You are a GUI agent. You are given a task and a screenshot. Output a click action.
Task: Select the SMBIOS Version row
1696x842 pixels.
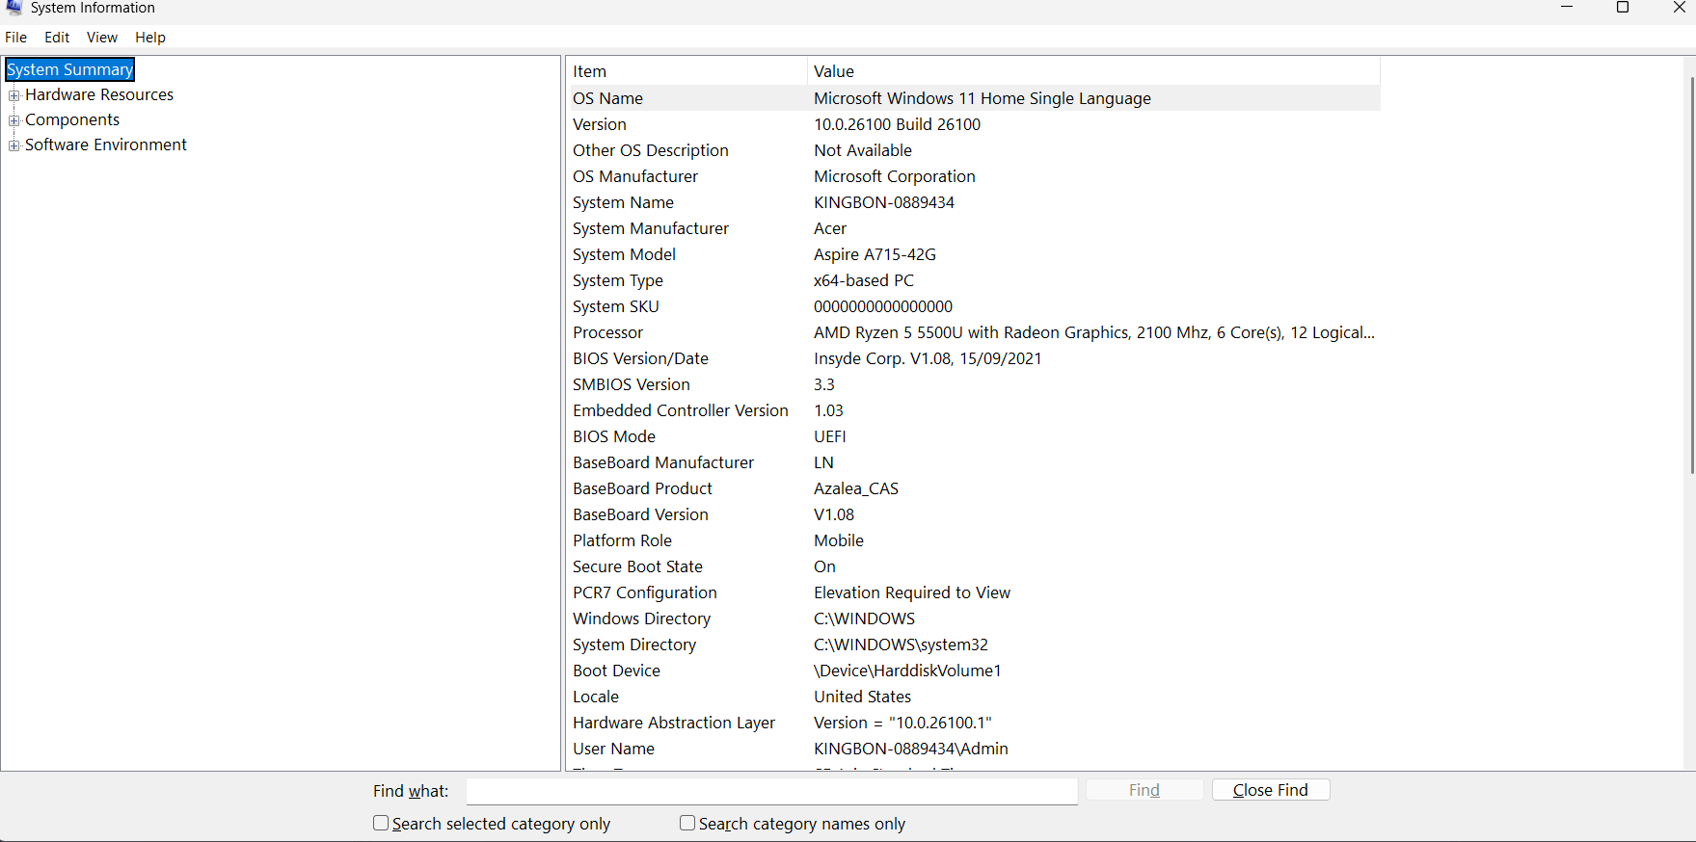(x=975, y=384)
